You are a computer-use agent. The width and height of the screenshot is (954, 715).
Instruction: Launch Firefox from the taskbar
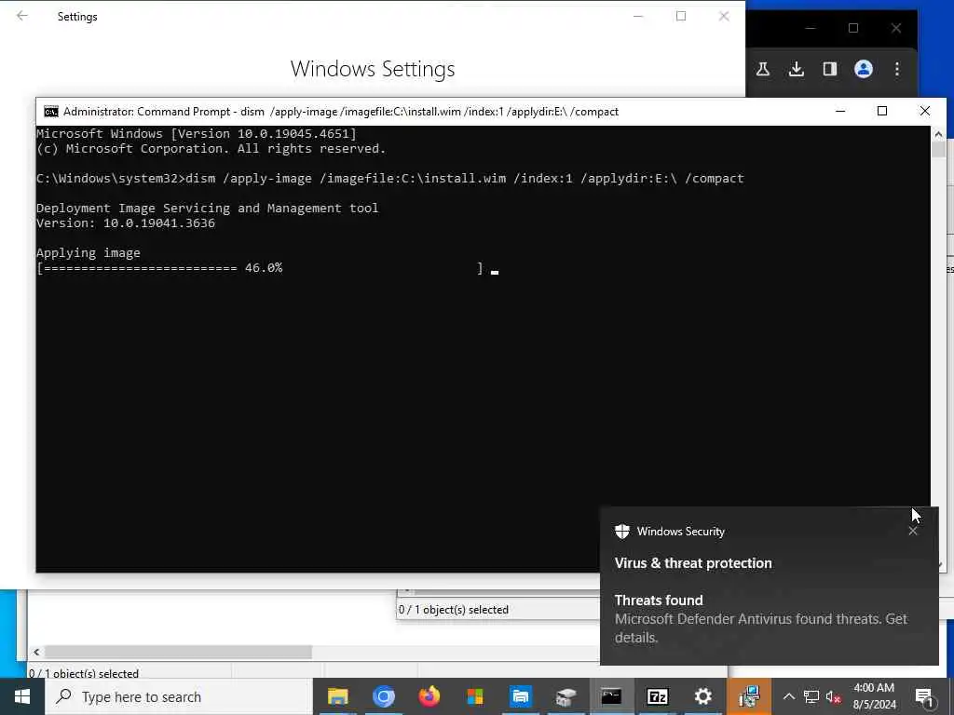click(x=429, y=696)
